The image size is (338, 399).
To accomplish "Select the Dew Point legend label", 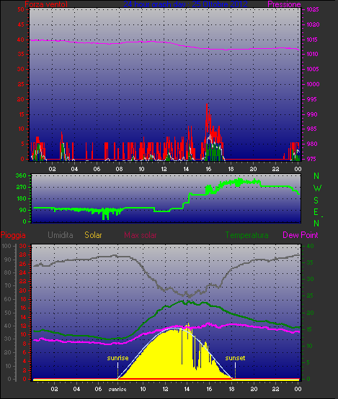I will pos(301,235).
